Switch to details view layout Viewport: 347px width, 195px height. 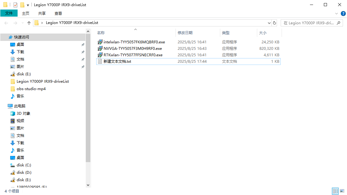[336, 191]
